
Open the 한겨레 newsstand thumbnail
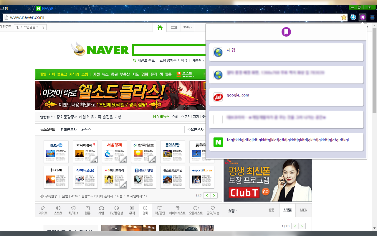[56, 177]
